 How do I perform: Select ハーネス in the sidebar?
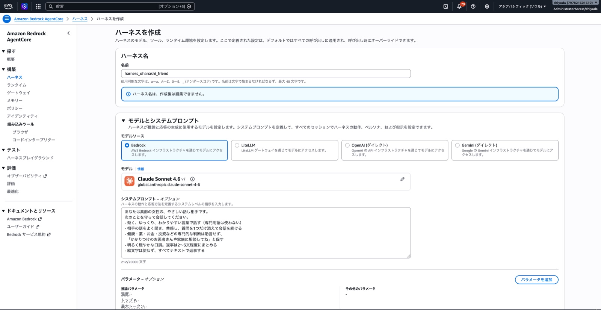point(15,77)
